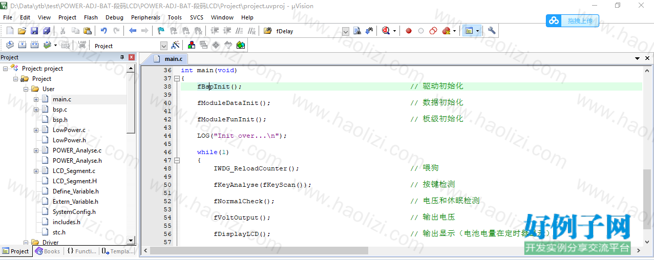
Task: Cut selection with the scissors icon
Action: (x=63, y=31)
